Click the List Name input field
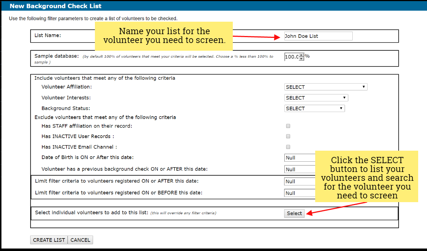 [318, 36]
